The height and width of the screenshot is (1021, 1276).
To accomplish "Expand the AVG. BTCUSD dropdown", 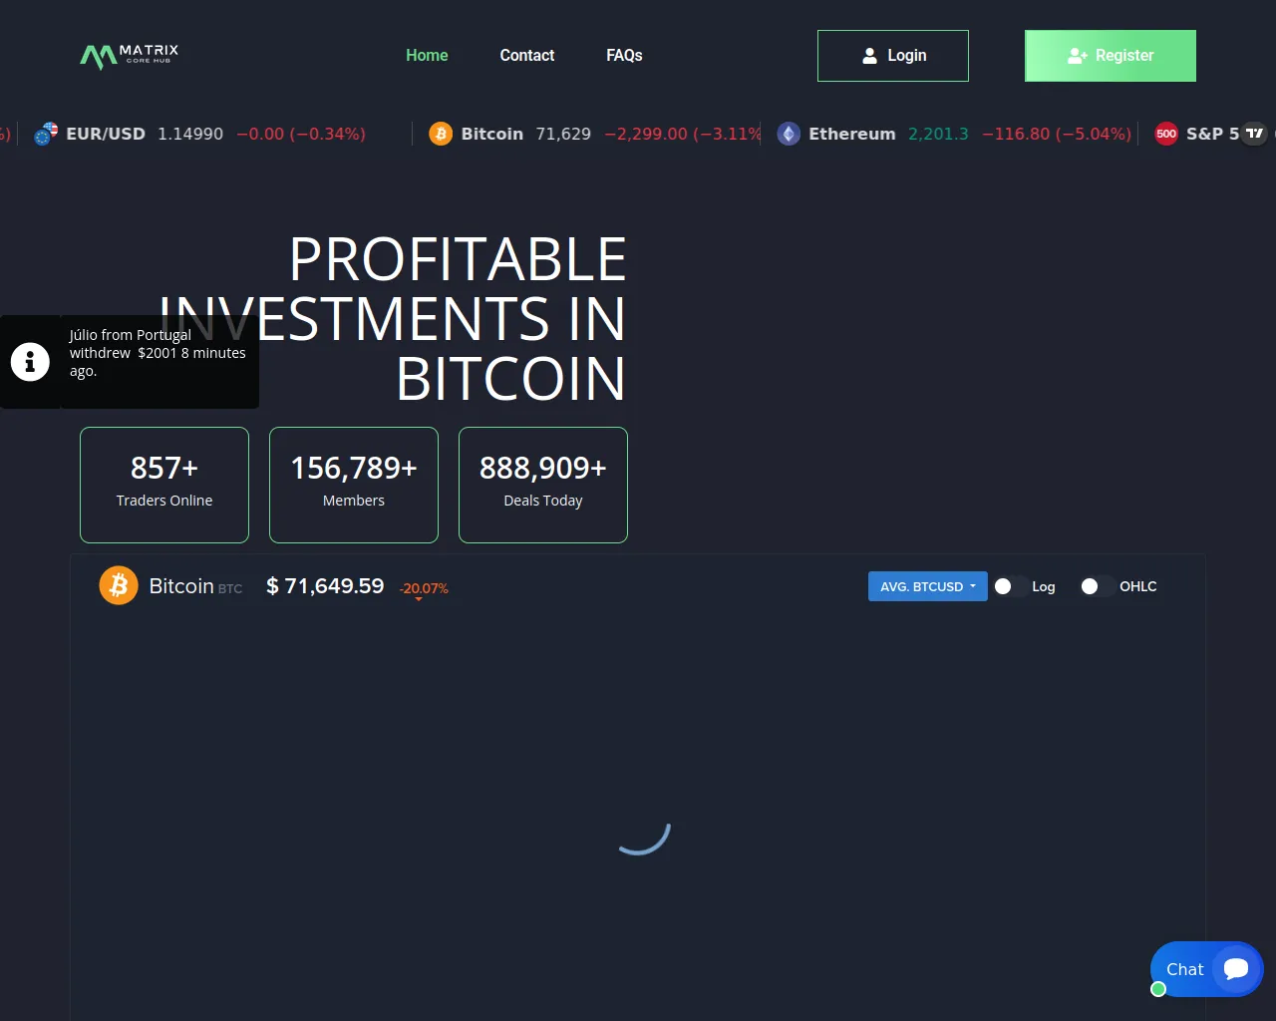I will pos(927,586).
